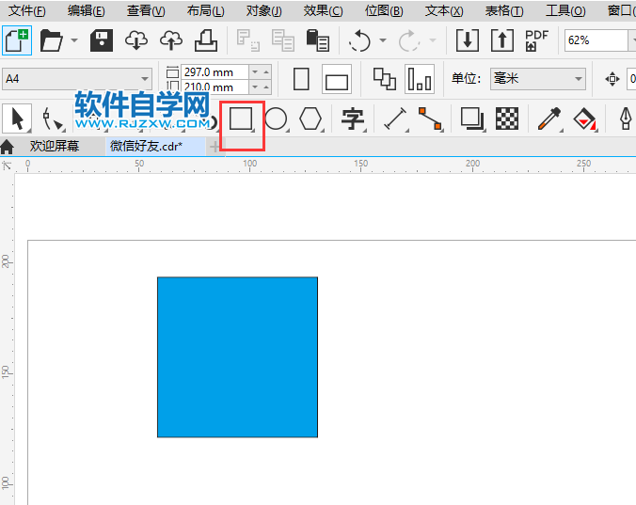Click the ruler origin corner icon
The width and height of the screenshot is (636, 505).
click(7, 166)
